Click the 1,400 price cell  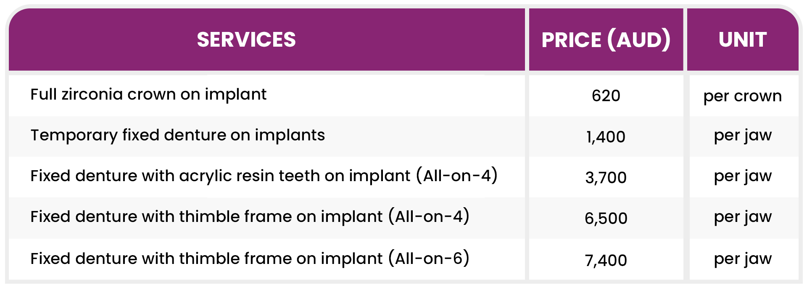(x=606, y=137)
